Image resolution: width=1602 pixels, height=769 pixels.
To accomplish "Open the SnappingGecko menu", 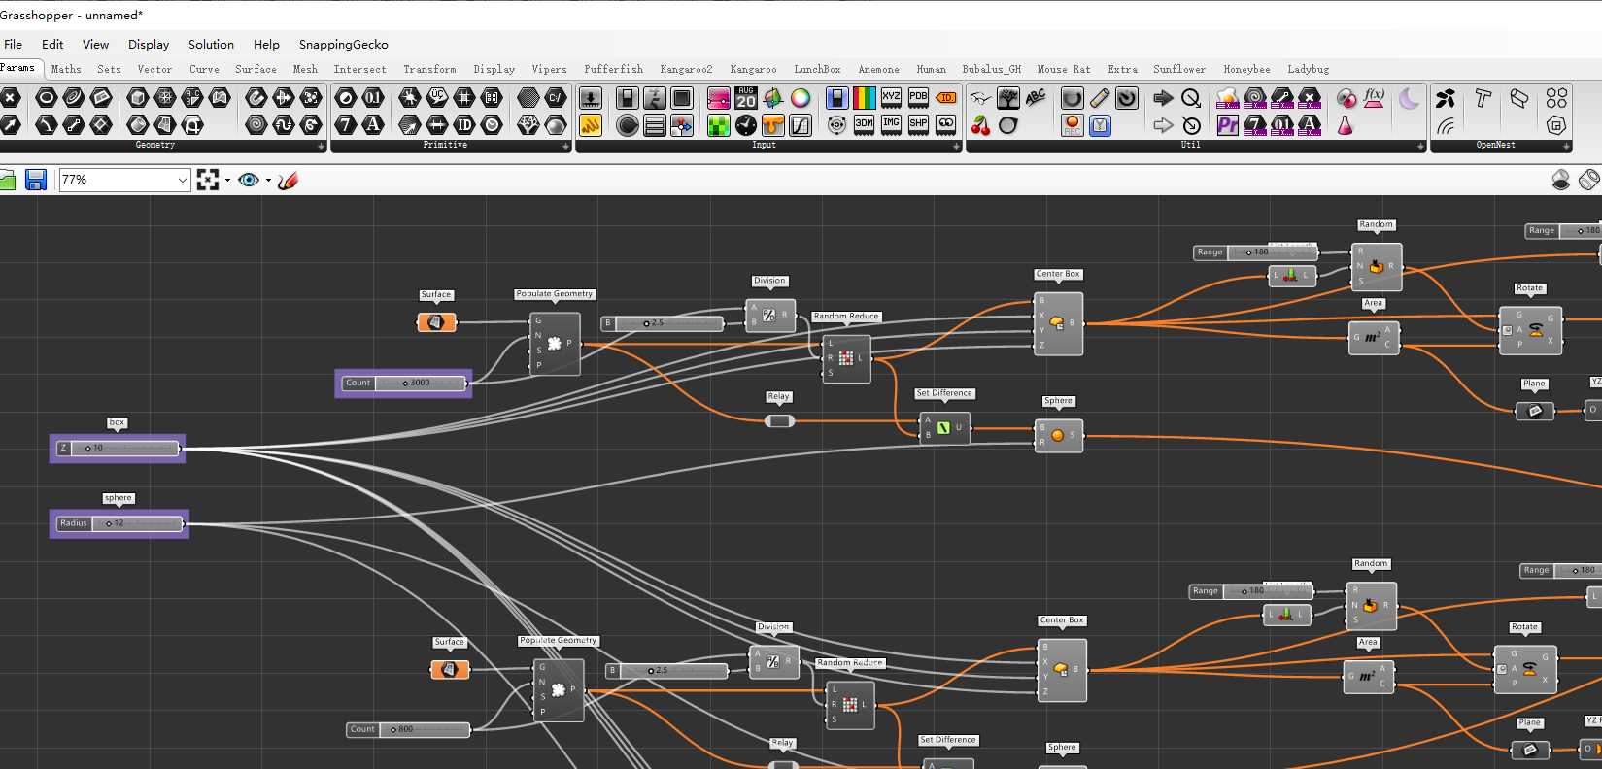I will pyautogui.click(x=343, y=45).
